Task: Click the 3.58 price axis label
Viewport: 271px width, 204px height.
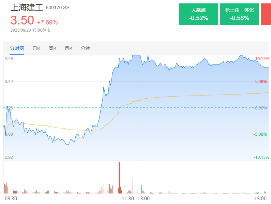Action: (9, 59)
